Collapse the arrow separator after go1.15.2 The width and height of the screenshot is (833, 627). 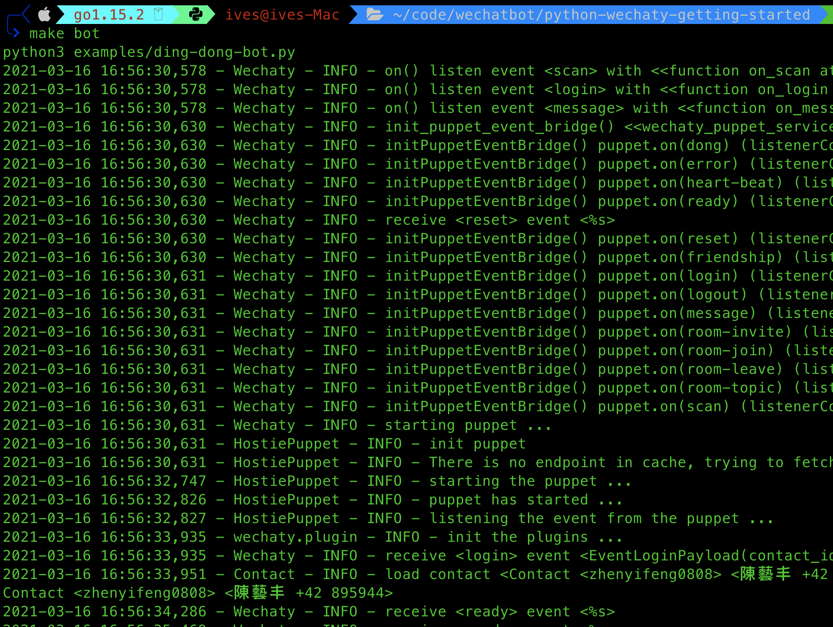point(177,14)
